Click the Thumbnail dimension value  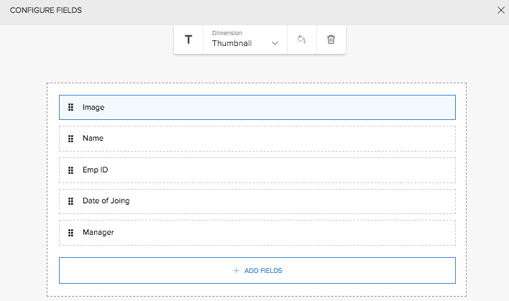pos(231,44)
